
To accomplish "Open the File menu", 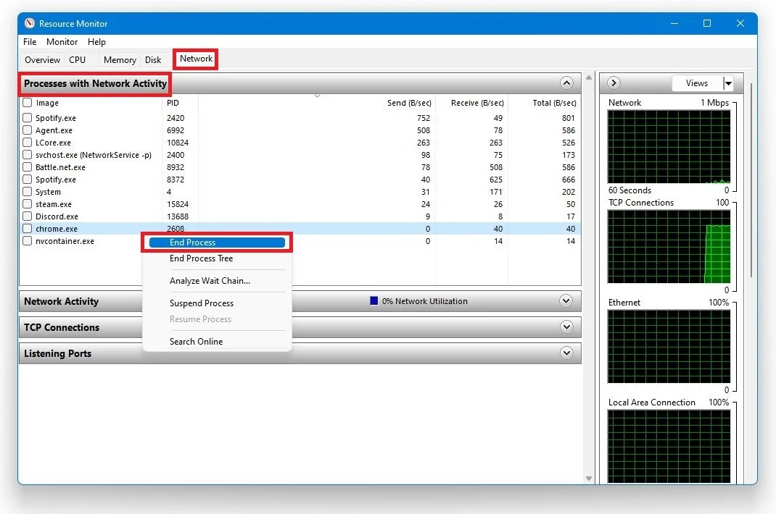I will [29, 42].
